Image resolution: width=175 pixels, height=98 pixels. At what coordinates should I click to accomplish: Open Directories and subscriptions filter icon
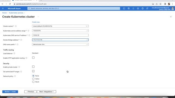(x=129, y=8)
